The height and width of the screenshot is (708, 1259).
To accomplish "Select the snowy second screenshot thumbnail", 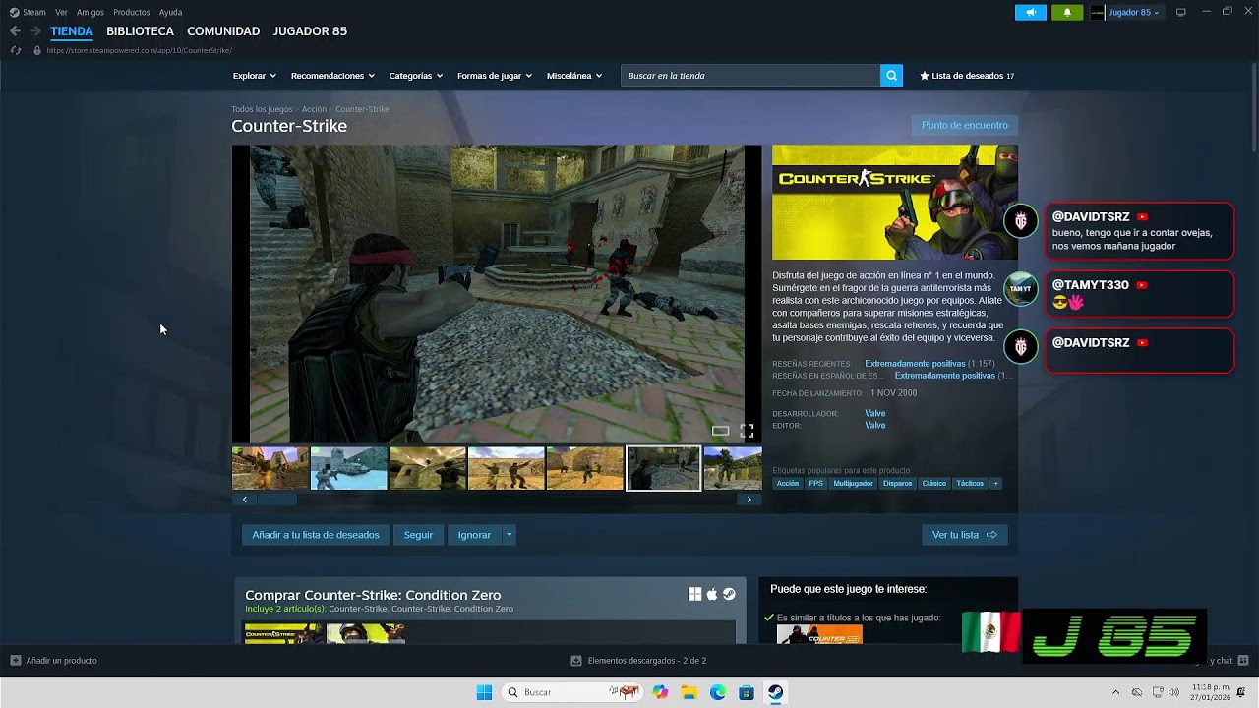I will pos(349,468).
